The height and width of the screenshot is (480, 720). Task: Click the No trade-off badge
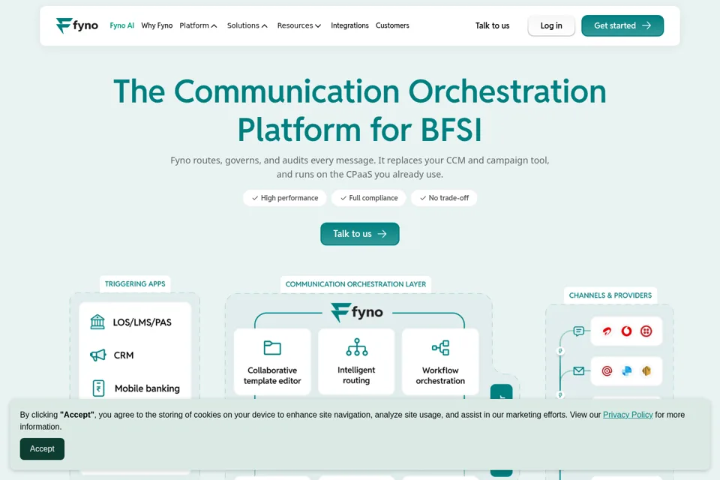[444, 198]
